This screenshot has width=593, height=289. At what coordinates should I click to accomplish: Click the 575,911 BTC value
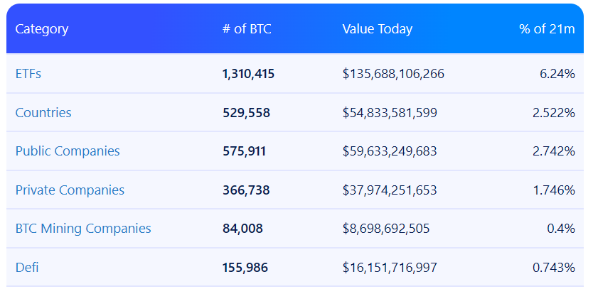[x=245, y=151]
